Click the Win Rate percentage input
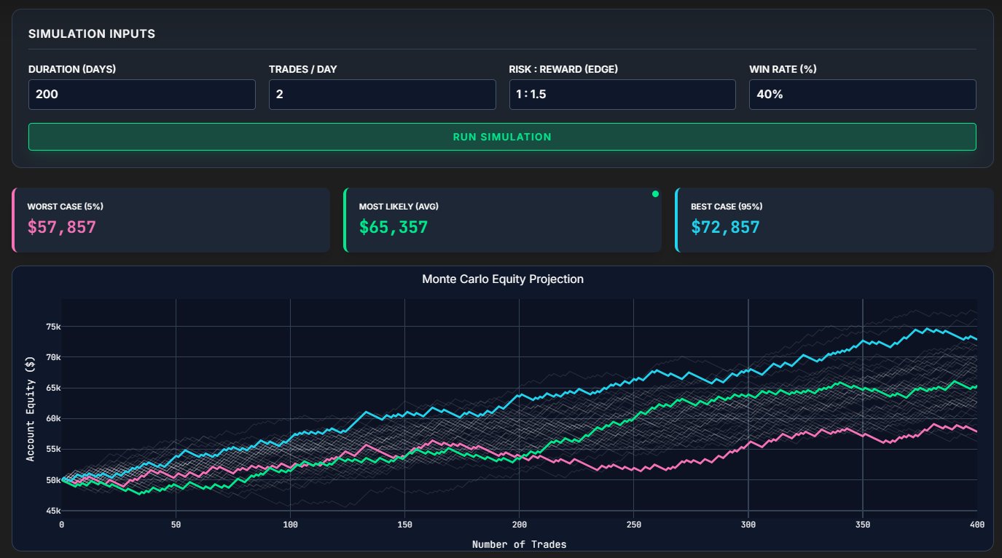This screenshot has height=558, width=1002. [862, 94]
